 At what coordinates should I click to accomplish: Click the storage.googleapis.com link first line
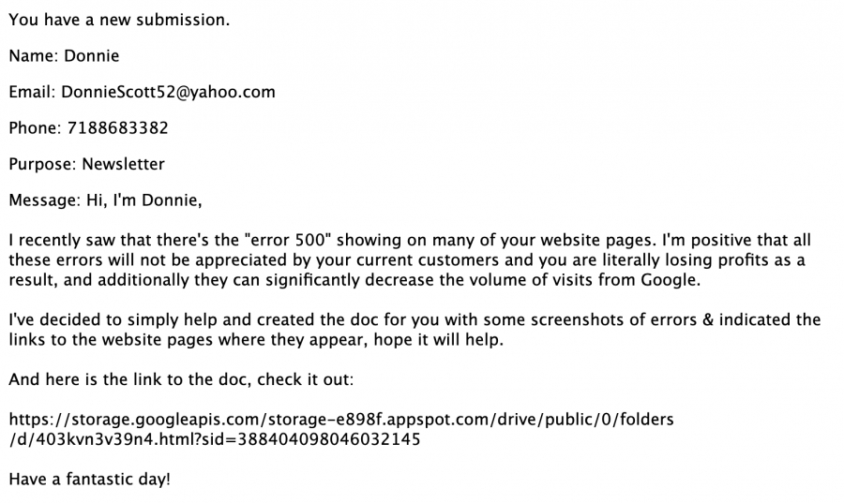(x=341, y=420)
